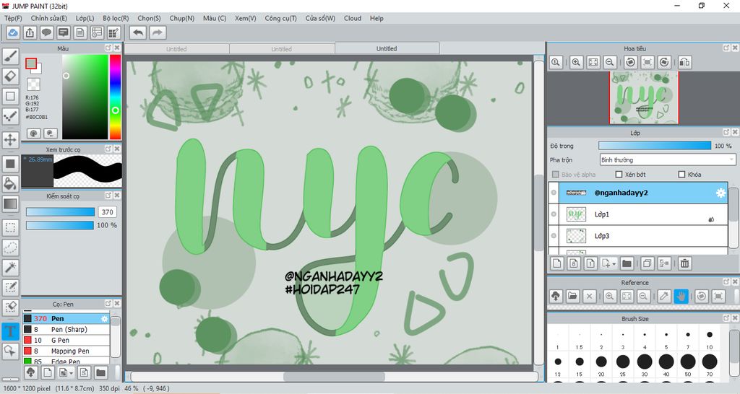Switch to the first Untitled tab
740x394 pixels.
point(176,48)
